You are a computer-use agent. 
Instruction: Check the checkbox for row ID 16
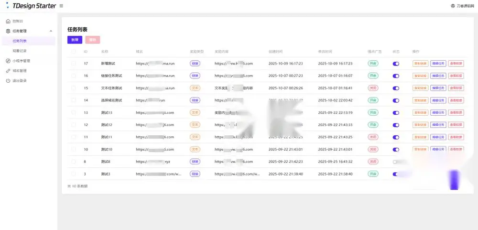(x=74, y=76)
